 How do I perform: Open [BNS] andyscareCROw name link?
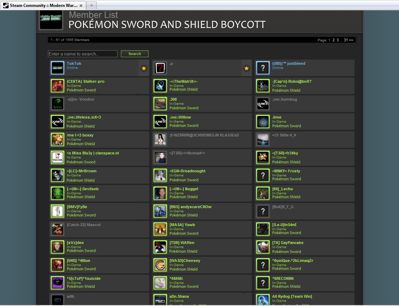(191, 207)
